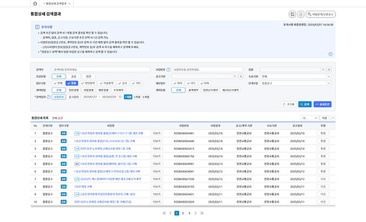Select 전체 for 조달유형
The width and height of the screenshot is (366, 222).
(59, 76)
